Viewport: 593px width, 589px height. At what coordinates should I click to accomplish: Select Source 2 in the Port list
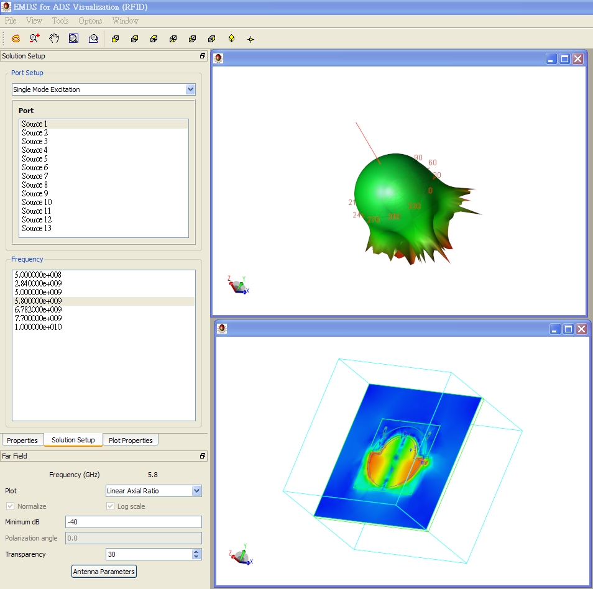pyautogui.click(x=104, y=133)
